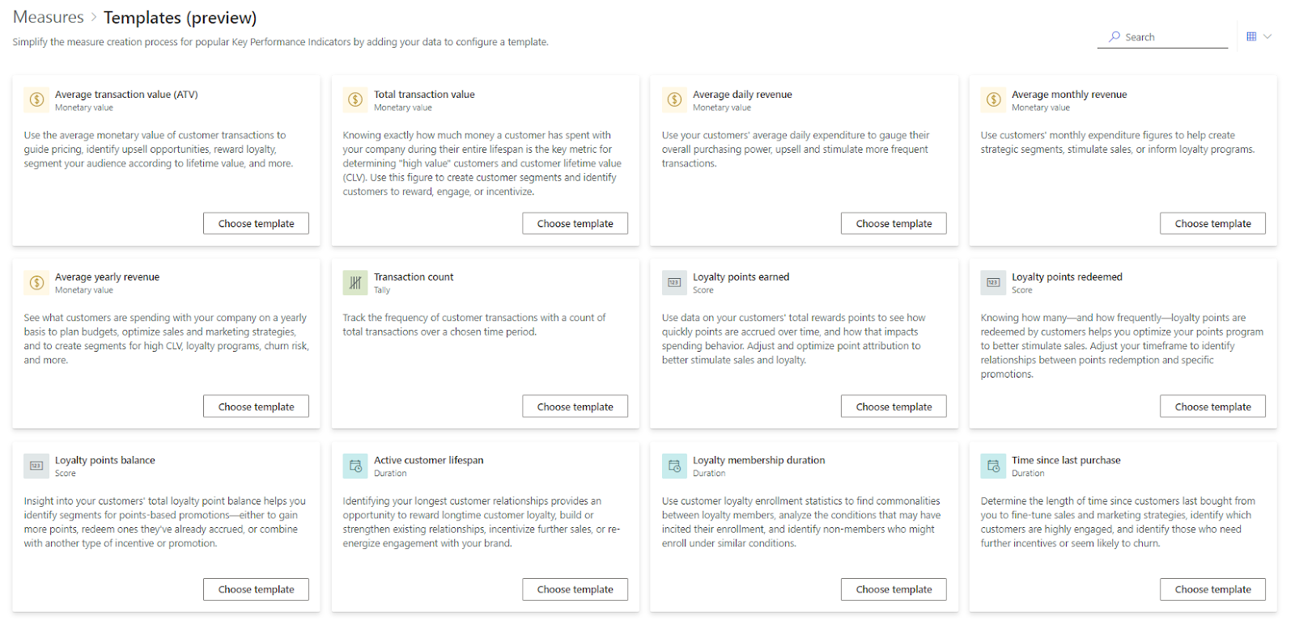This screenshot has height=629, width=1295.
Task: Click the Time since last purchase icon
Action: (x=993, y=466)
